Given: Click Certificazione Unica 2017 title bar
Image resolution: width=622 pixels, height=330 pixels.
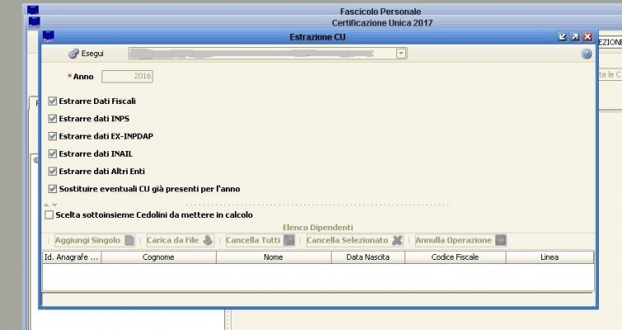Looking at the screenshot, I should [382, 23].
